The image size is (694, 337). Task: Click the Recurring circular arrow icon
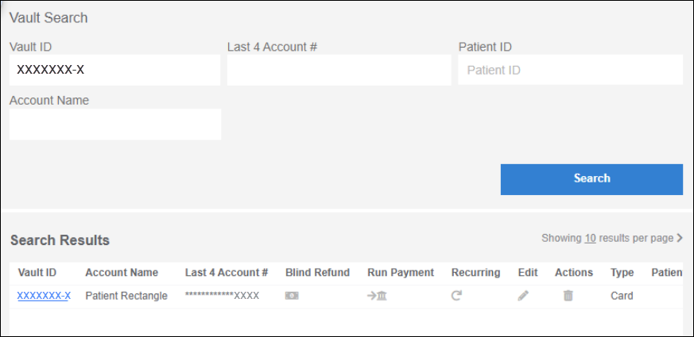456,296
